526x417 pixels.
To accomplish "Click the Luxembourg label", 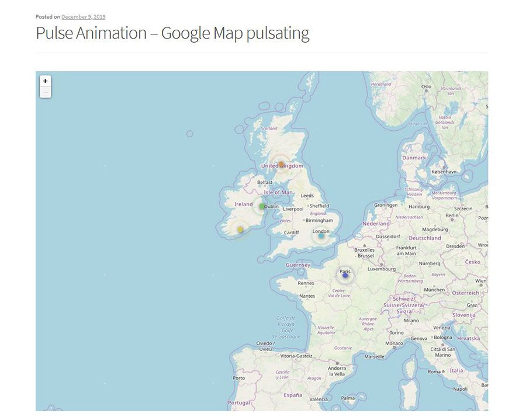I will pos(382,269).
